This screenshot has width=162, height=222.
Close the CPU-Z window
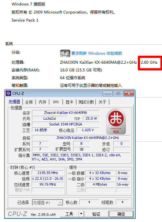[x=129, y=94]
